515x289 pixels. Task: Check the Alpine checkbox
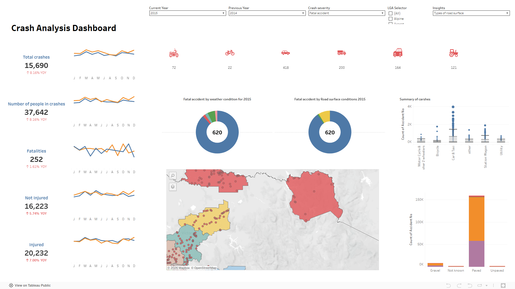tap(391, 19)
